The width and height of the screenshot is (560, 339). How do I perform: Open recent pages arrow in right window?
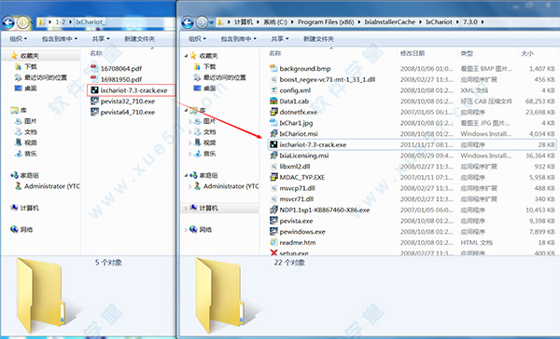click(x=212, y=22)
